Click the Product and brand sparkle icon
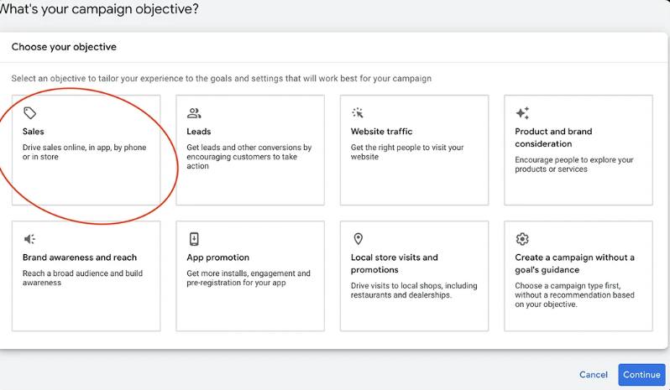This screenshot has height=390, width=670. click(522, 113)
